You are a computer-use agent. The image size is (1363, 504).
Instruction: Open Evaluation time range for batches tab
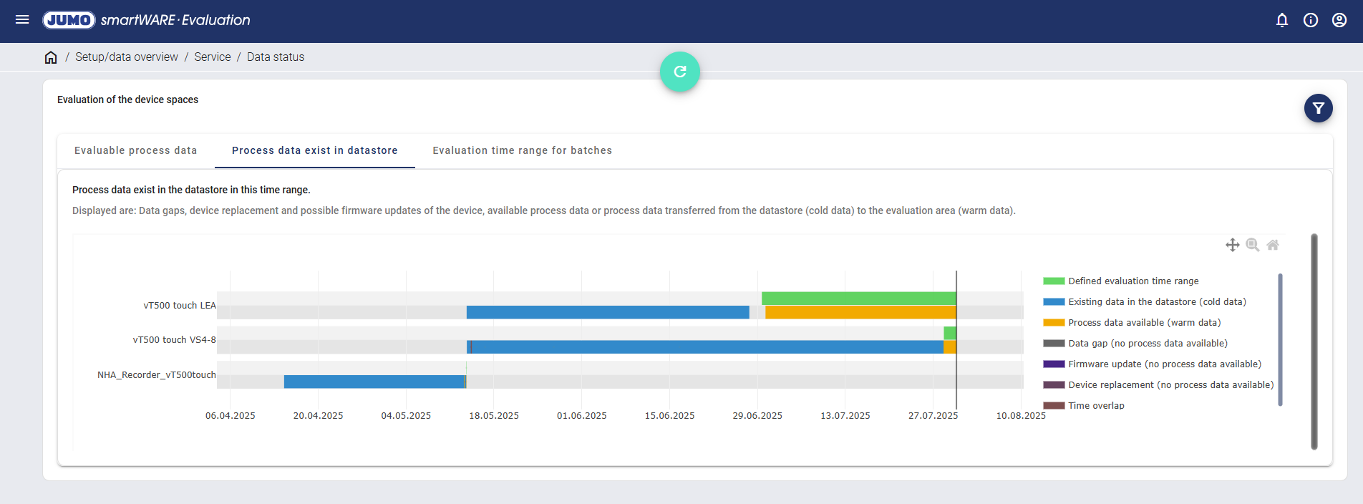[x=522, y=150]
